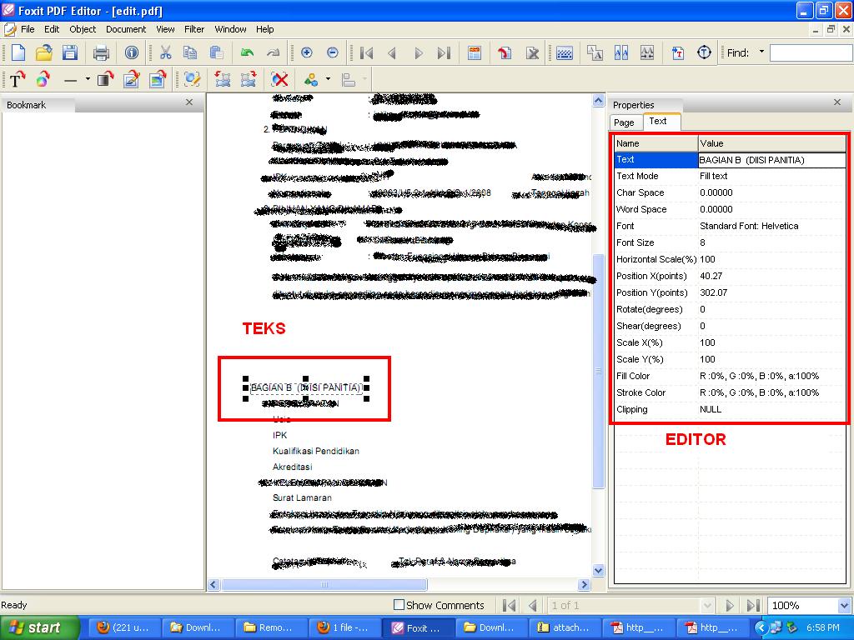Zoom out with the minus magnifier icon
This screenshot has width=854, height=640.
click(332, 52)
